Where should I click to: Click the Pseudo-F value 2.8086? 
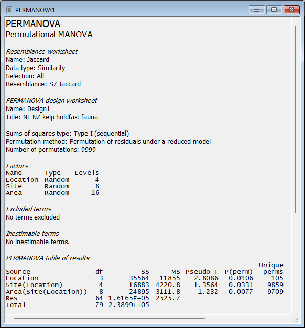tap(206, 278)
